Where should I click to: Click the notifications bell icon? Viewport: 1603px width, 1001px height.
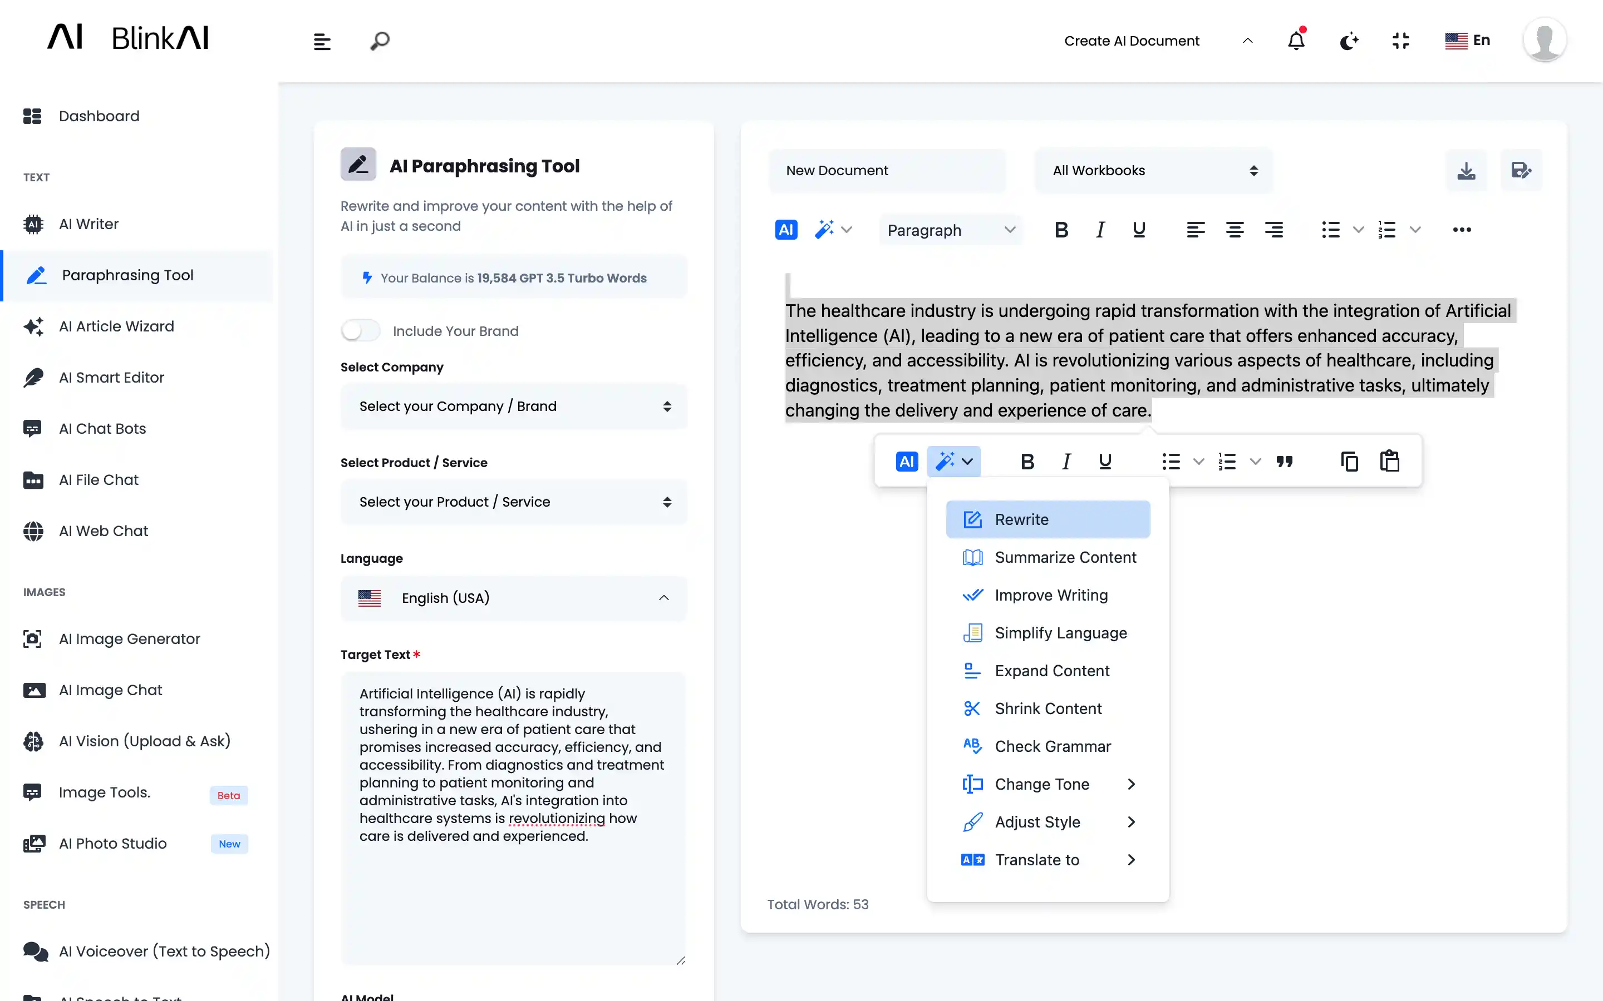tap(1296, 41)
